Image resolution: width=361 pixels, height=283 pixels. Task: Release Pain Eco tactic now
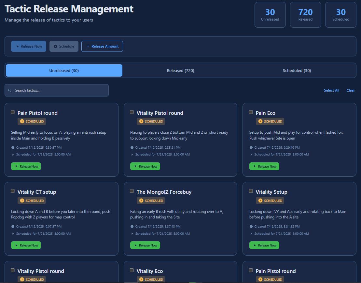264,166
